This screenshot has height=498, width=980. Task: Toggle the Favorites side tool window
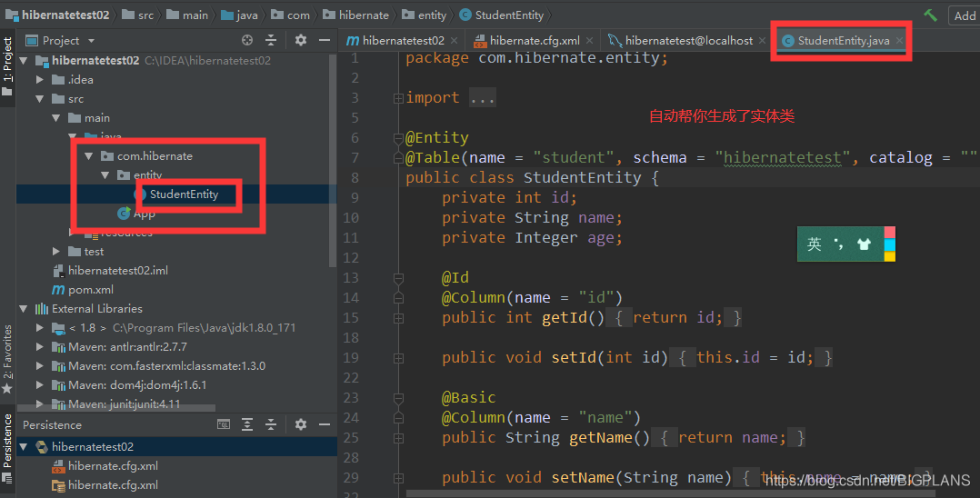tap(7, 356)
